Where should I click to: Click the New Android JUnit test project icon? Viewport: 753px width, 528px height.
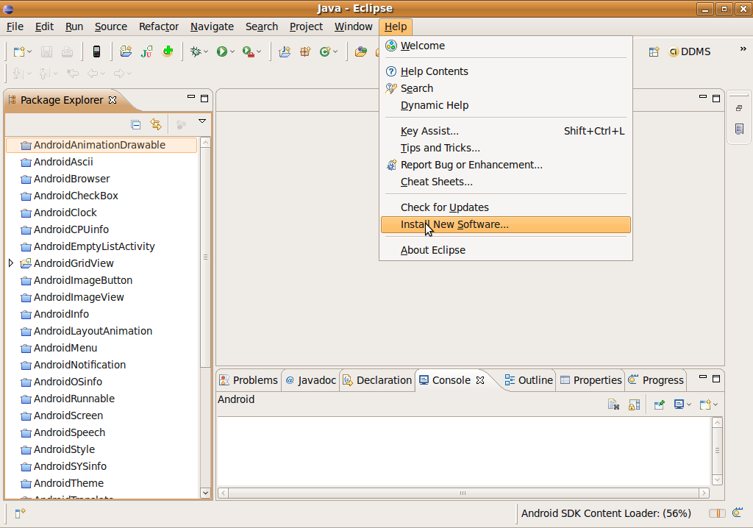(x=146, y=51)
